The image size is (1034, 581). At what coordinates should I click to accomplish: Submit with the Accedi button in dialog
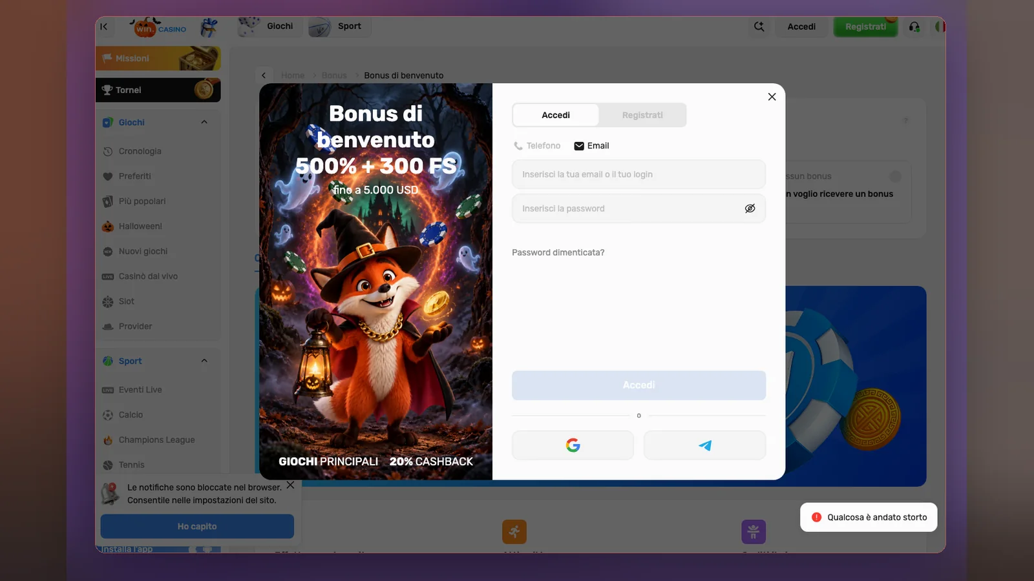point(638,385)
